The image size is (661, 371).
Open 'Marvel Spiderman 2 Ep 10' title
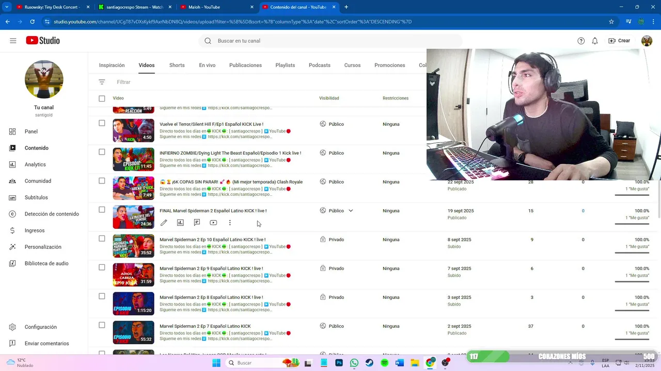point(212,240)
